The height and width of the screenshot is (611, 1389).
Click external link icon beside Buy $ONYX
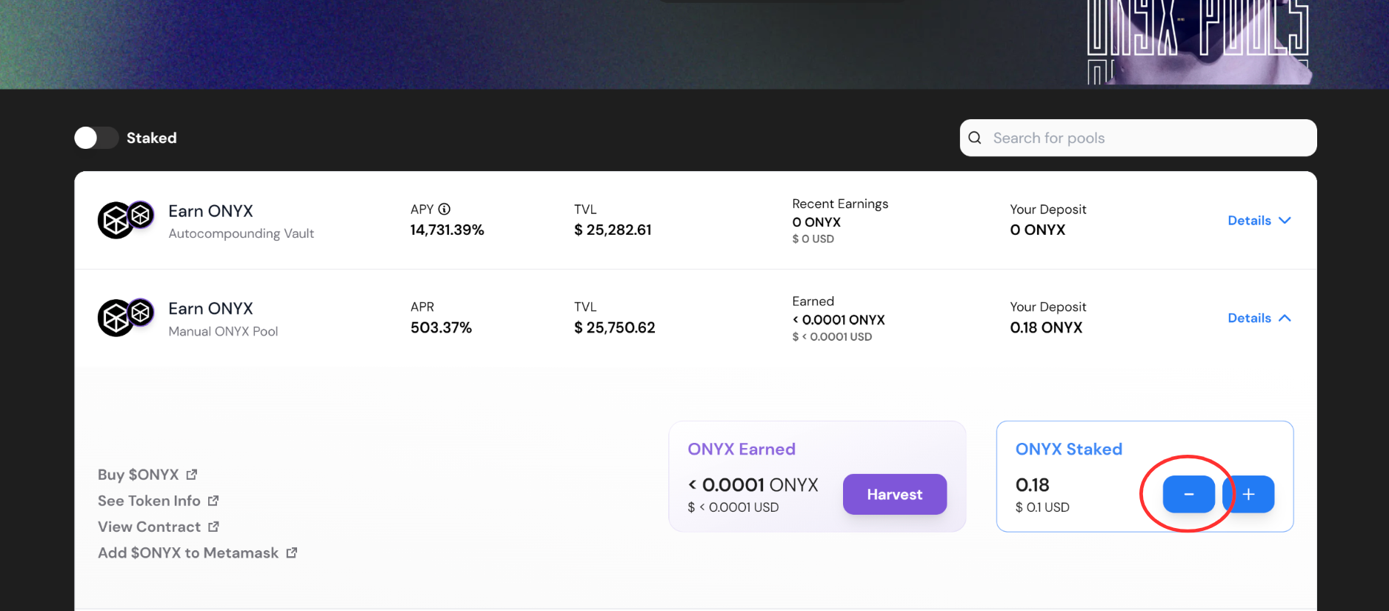point(192,475)
